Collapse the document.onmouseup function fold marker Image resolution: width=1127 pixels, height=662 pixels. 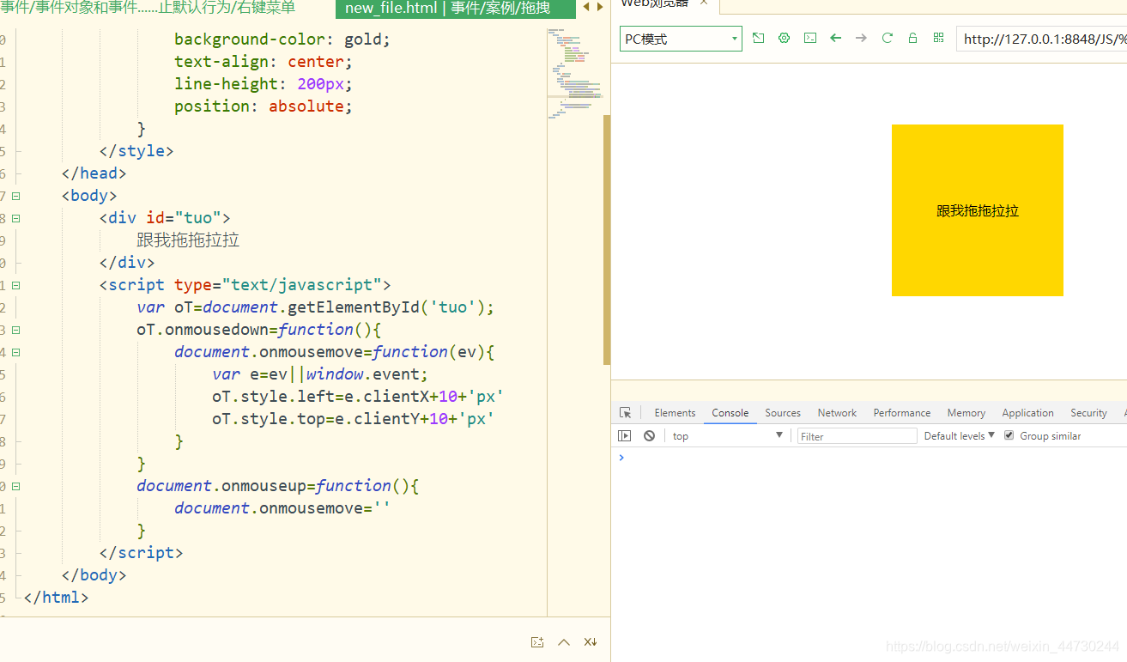tap(15, 486)
